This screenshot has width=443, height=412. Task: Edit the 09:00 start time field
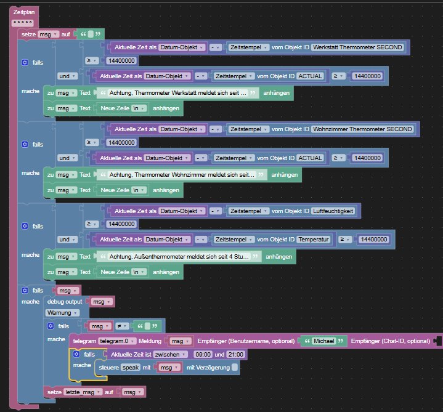[203, 354]
